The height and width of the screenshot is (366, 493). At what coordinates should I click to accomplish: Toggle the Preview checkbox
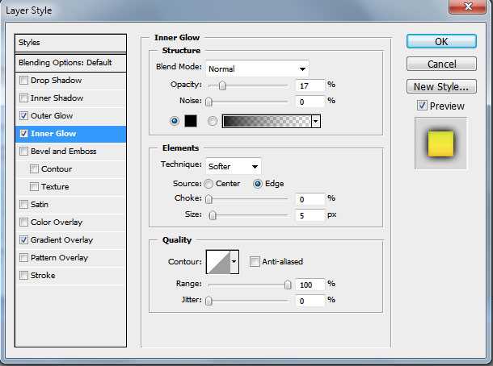(x=422, y=106)
